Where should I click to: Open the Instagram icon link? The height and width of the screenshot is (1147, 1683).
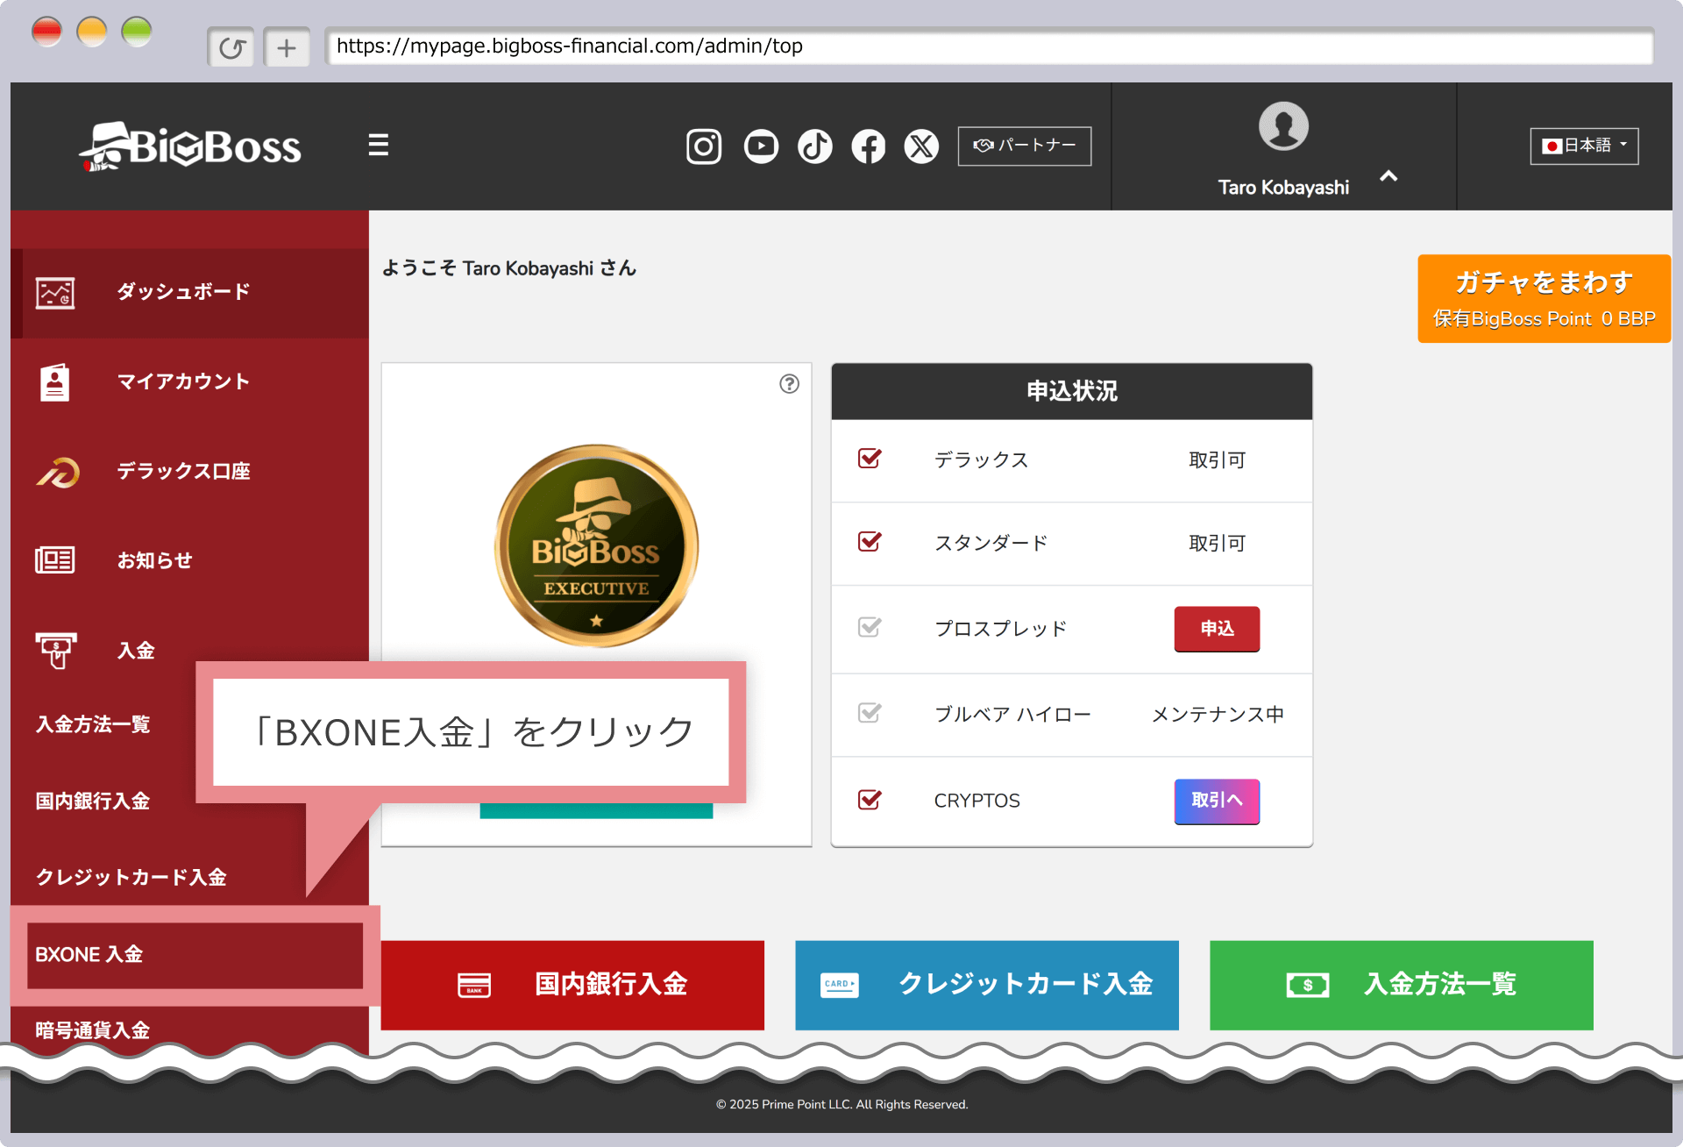pos(703,146)
